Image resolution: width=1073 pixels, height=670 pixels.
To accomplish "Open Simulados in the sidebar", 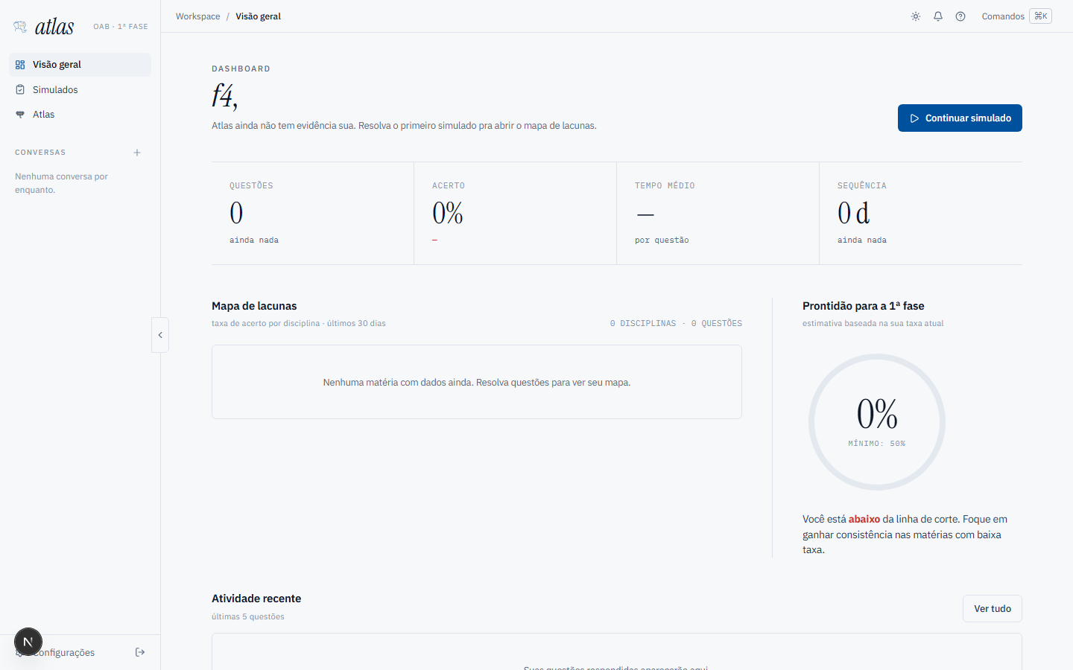I will tap(80, 89).
